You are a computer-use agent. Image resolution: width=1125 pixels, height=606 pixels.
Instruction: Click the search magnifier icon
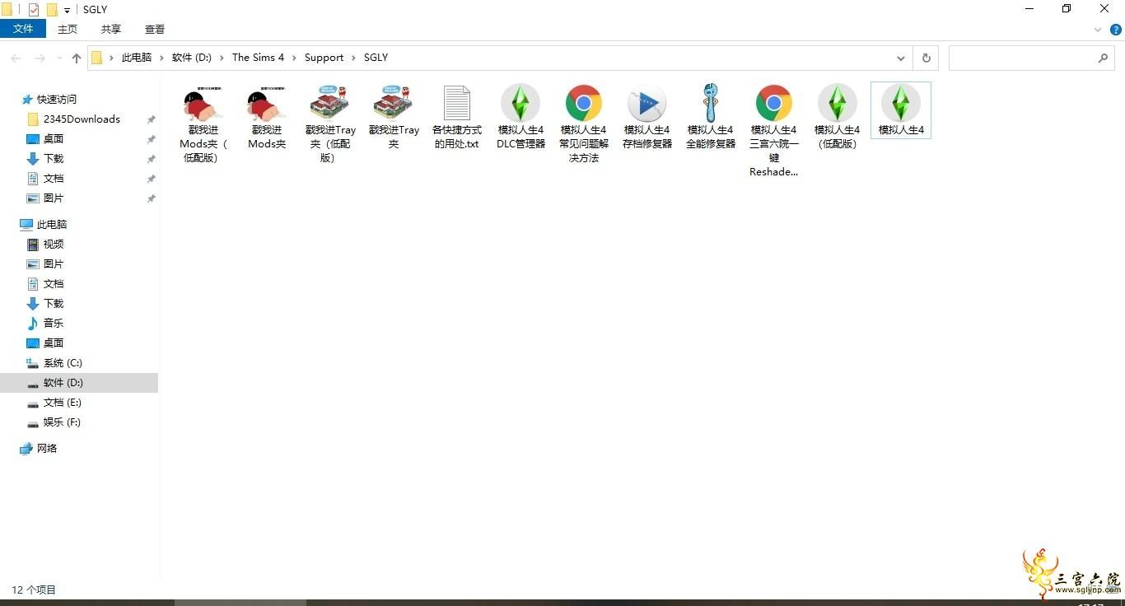[1103, 58]
